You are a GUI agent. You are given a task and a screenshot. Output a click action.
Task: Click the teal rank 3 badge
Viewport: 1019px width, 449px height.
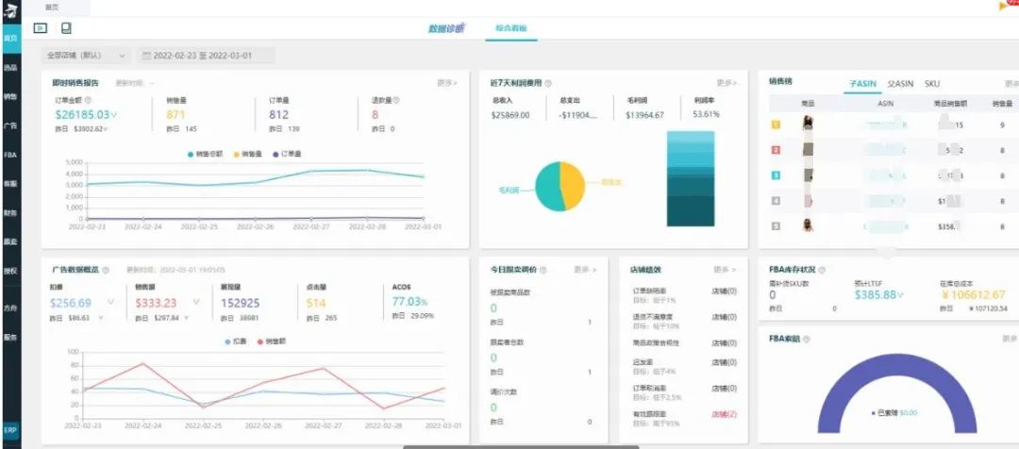click(x=776, y=175)
